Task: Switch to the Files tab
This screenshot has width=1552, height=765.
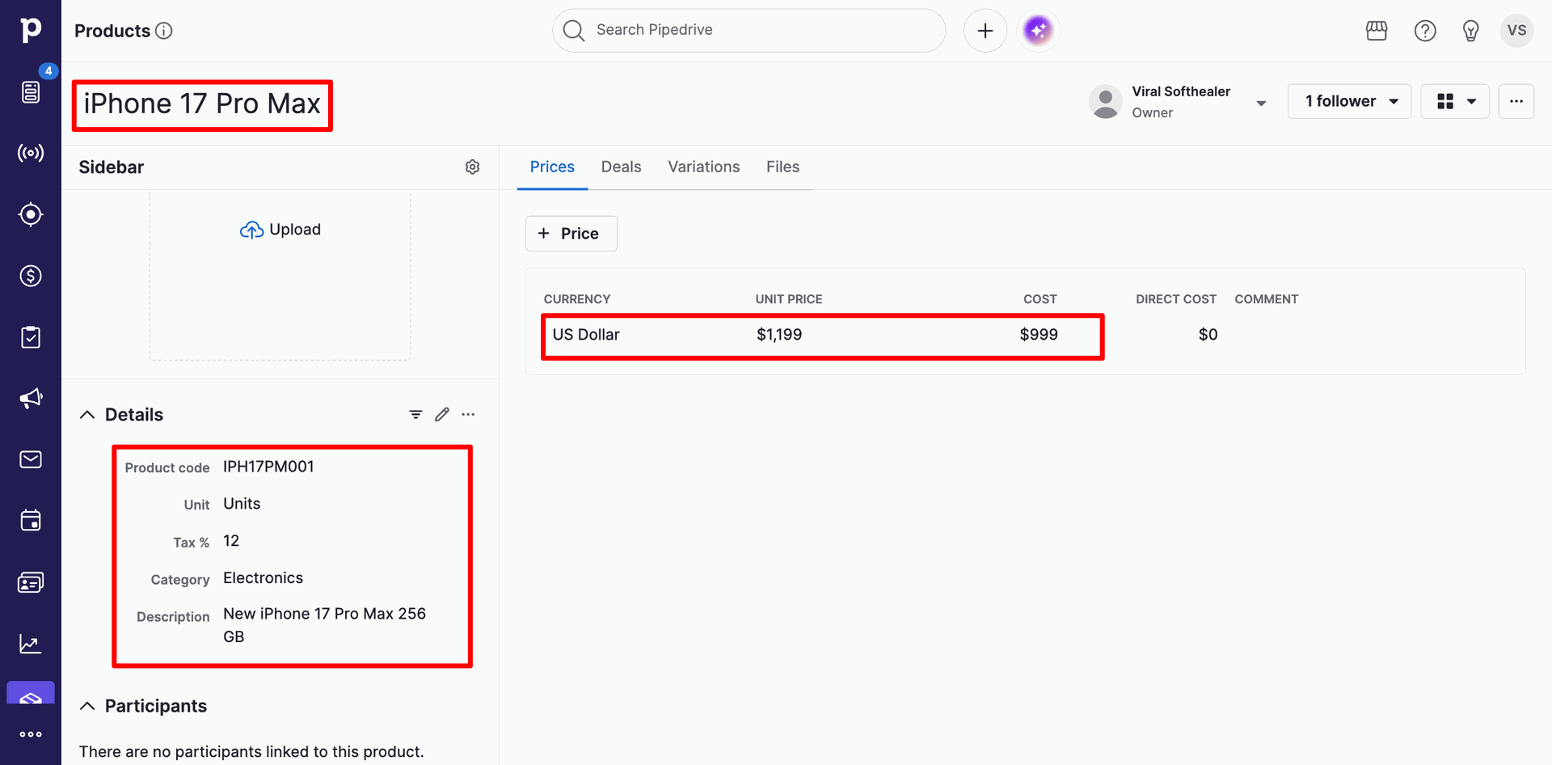Action: [x=782, y=167]
